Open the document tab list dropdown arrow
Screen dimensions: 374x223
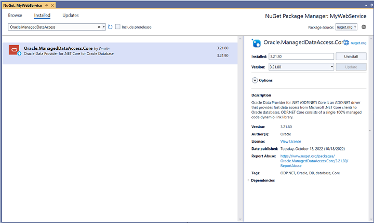[366, 5]
